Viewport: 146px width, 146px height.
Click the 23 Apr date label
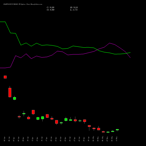tap(65, 139)
